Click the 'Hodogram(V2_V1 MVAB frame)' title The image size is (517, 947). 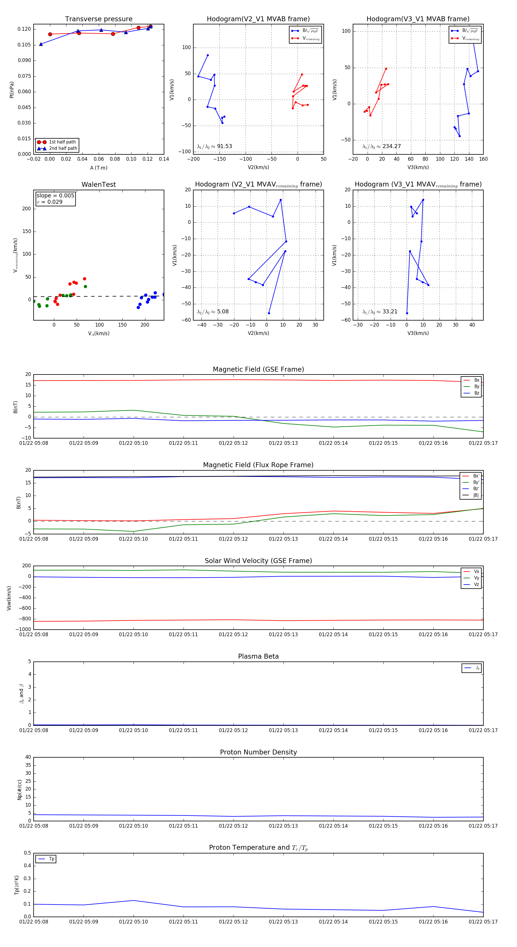pyautogui.click(x=258, y=19)
